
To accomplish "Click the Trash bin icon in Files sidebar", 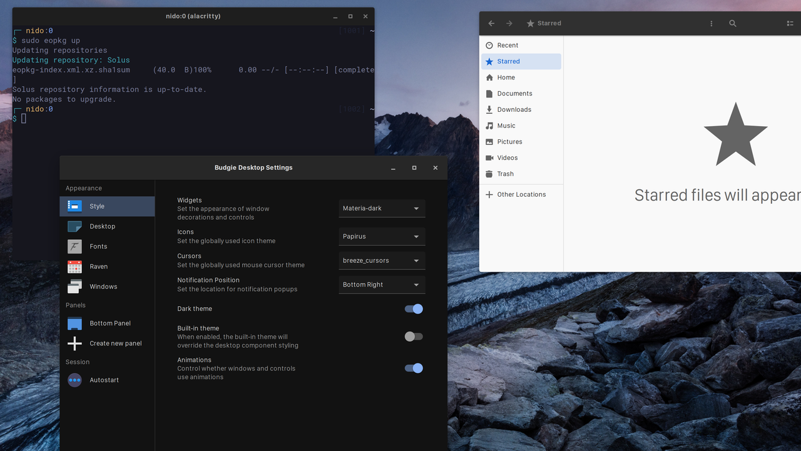I will [489, 174].
